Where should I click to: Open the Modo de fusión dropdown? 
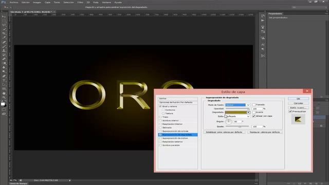click(x=237, y=105)
